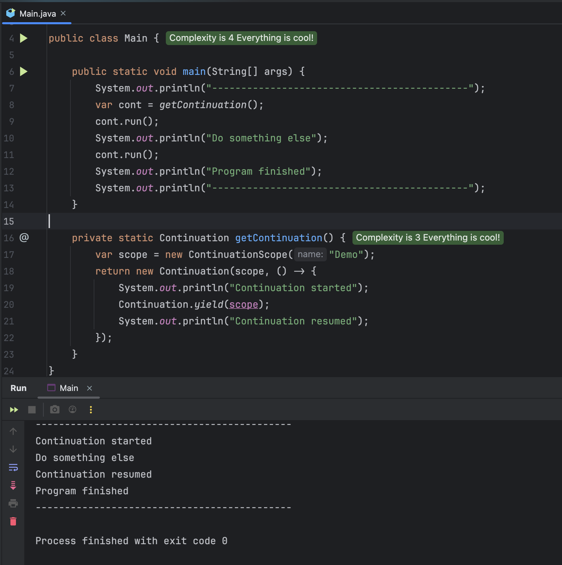The height and width of the screenshot is (565, 562).
Task: Click the @ gutter icon next to getContinuation
Action: tap(24, 238)
